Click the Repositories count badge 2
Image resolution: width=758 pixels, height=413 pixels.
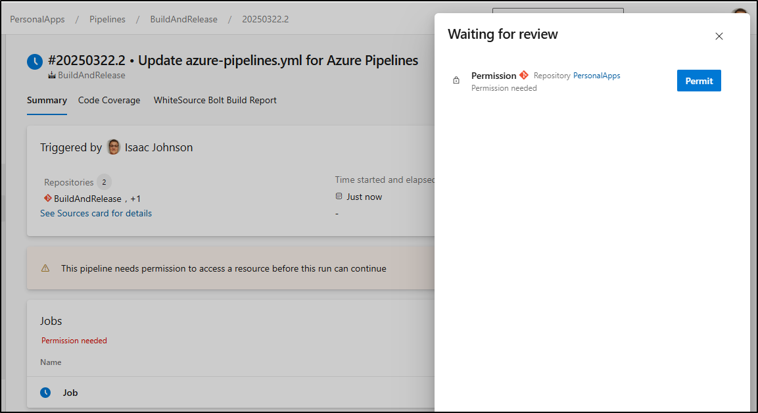(104, 182)
